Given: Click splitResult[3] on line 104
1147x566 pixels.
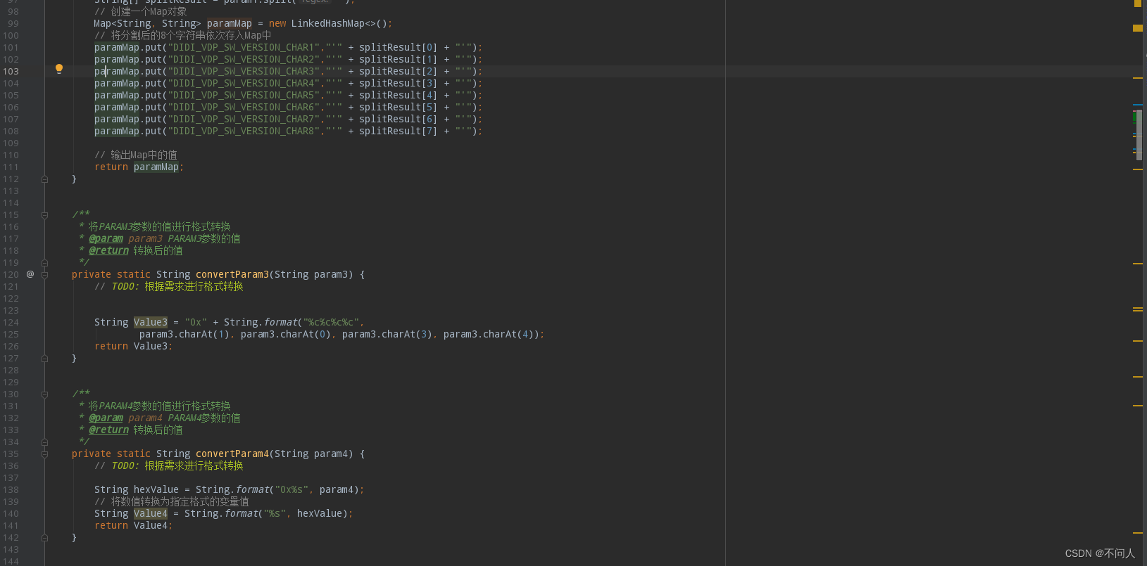Looking at the screenshot, I should (399, 83).
